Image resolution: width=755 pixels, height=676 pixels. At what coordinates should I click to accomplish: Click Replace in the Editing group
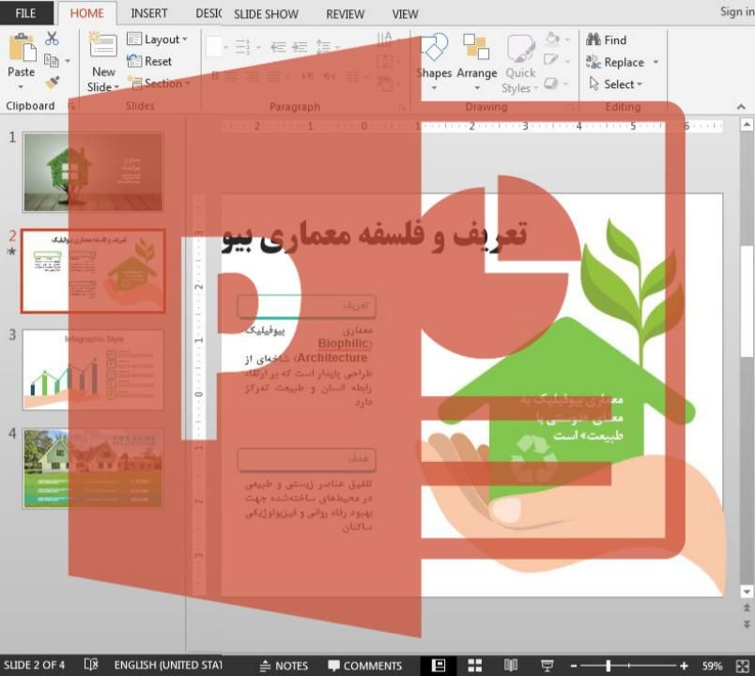615,62
